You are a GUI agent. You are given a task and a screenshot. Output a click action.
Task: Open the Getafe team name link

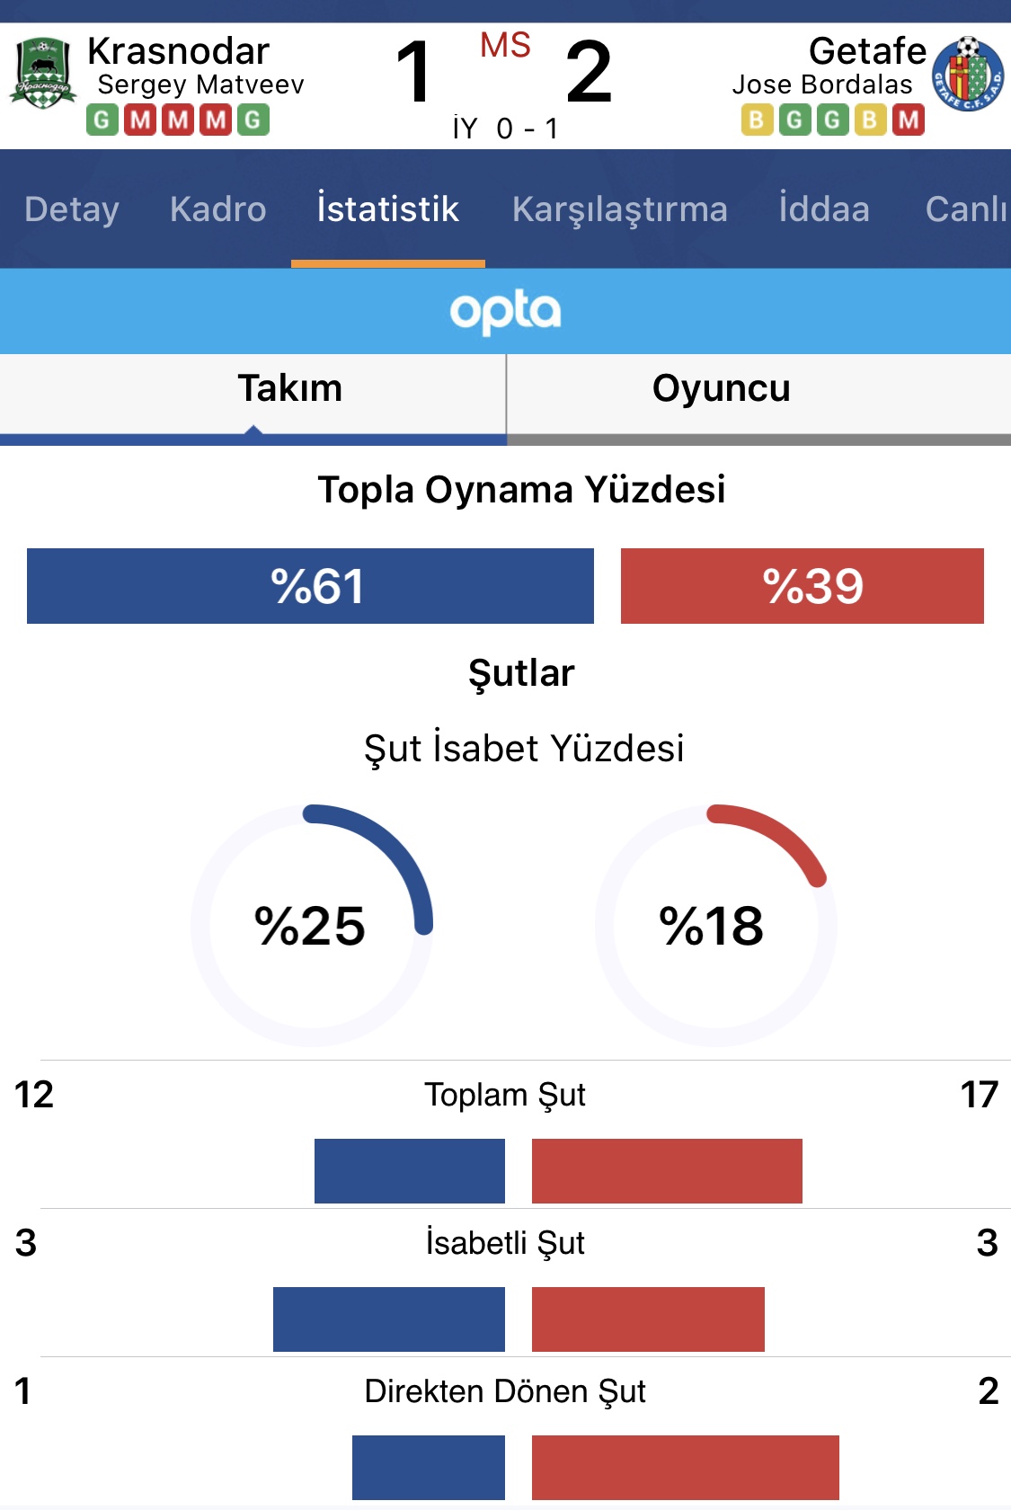tap(867, 51)
